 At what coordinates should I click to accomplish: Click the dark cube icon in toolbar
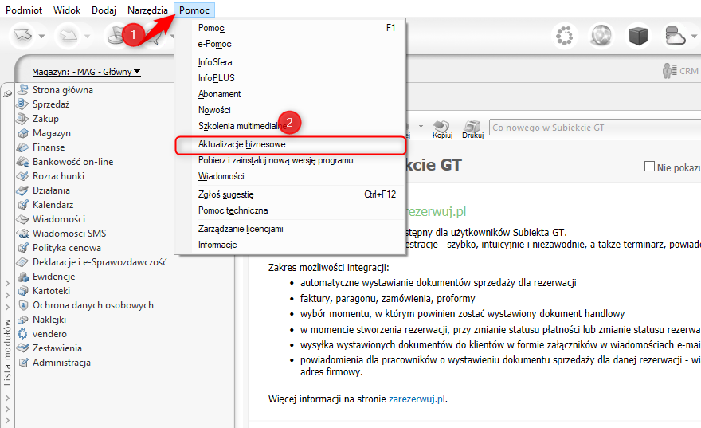click(638, 36)
